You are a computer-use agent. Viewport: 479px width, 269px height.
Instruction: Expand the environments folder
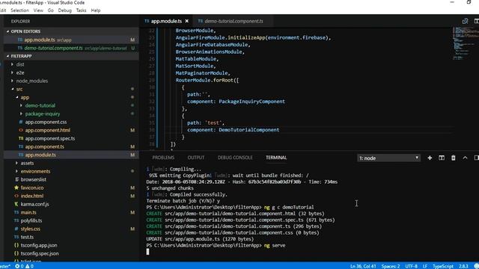click(35, 171)
